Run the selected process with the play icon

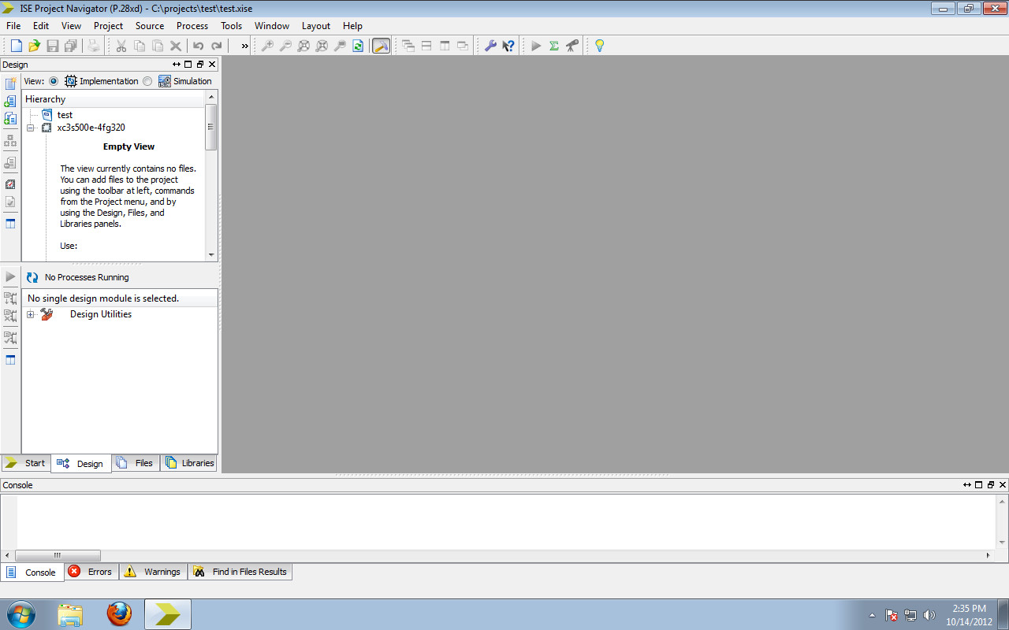[x=534, y=45]
